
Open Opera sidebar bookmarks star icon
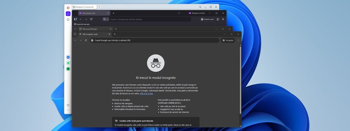click(x=68, y=20)
